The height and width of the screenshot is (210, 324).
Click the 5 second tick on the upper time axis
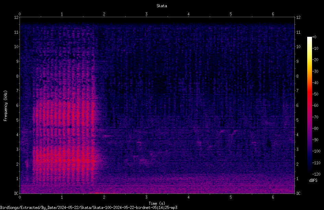231,14
